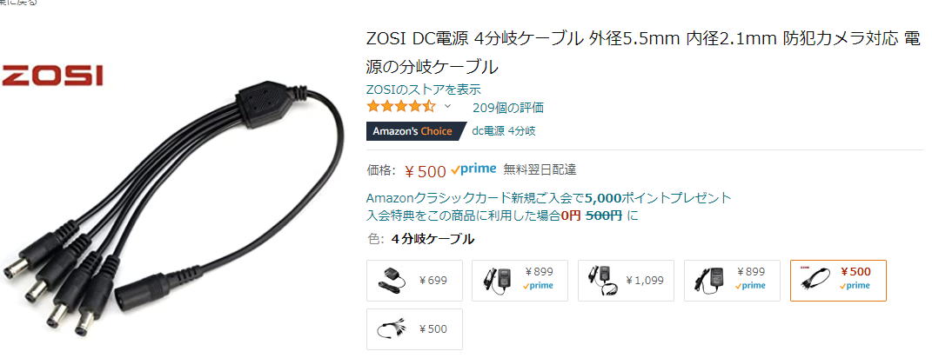
Task: Expand the rating breakdown chevron
Action: click(448, 107)
